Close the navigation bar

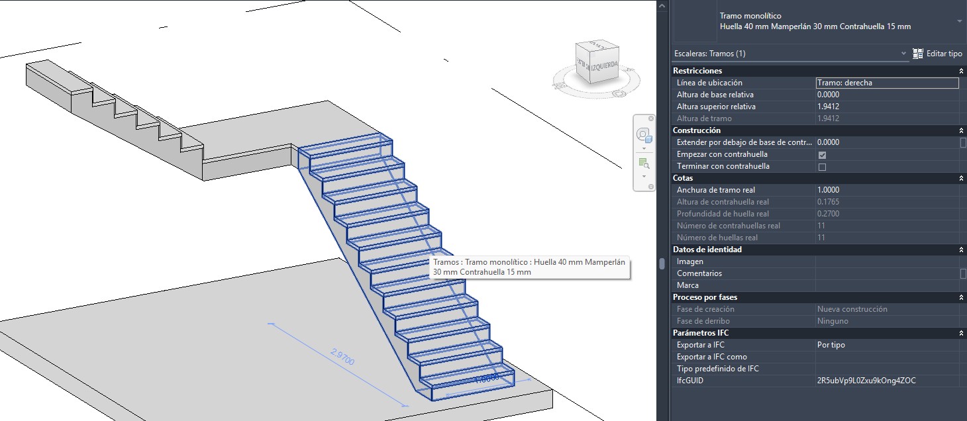click(650, 118)
